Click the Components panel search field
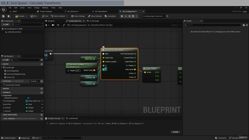Viewport: 249px width, 140px height. pyautogui.click(x=27, y=24)
